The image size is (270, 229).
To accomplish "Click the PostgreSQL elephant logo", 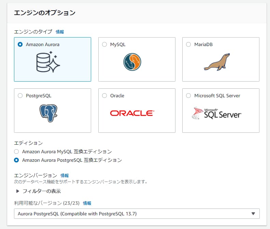I will coord(48,113).
